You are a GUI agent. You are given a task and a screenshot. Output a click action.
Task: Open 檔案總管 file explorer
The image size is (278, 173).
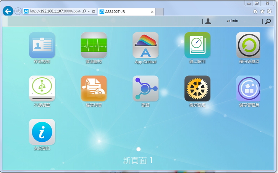(x=94, y=88)
